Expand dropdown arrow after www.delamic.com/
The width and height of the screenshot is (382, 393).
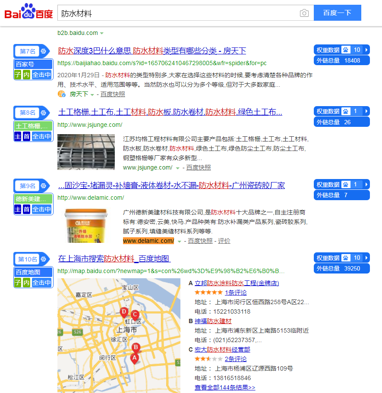coord(179,242)
